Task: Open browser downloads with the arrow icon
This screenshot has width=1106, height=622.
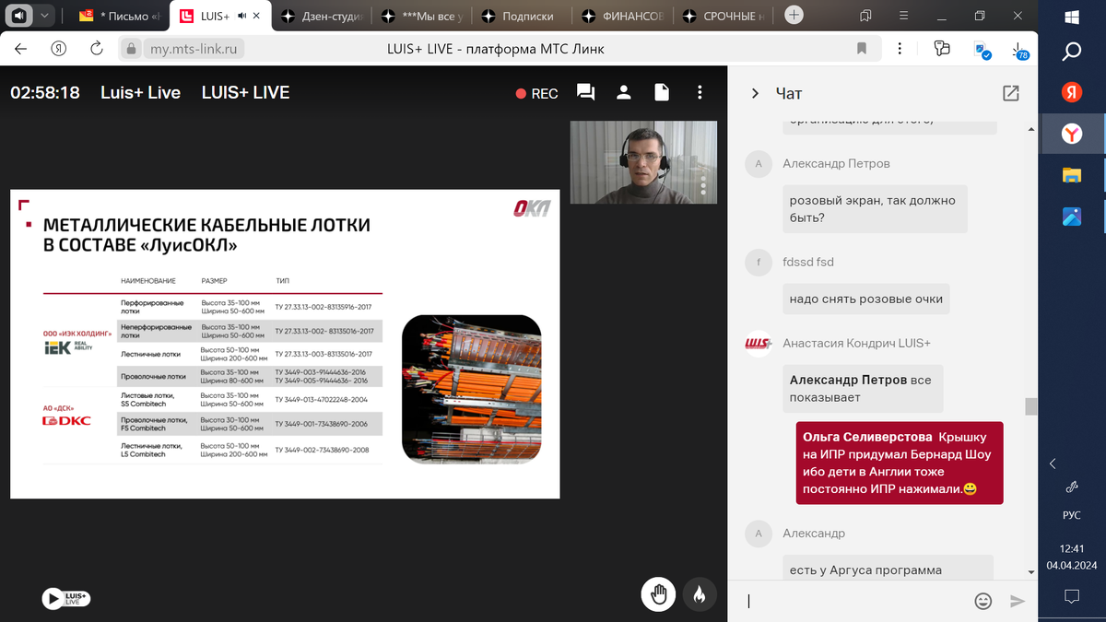Action: point(1018,49)
